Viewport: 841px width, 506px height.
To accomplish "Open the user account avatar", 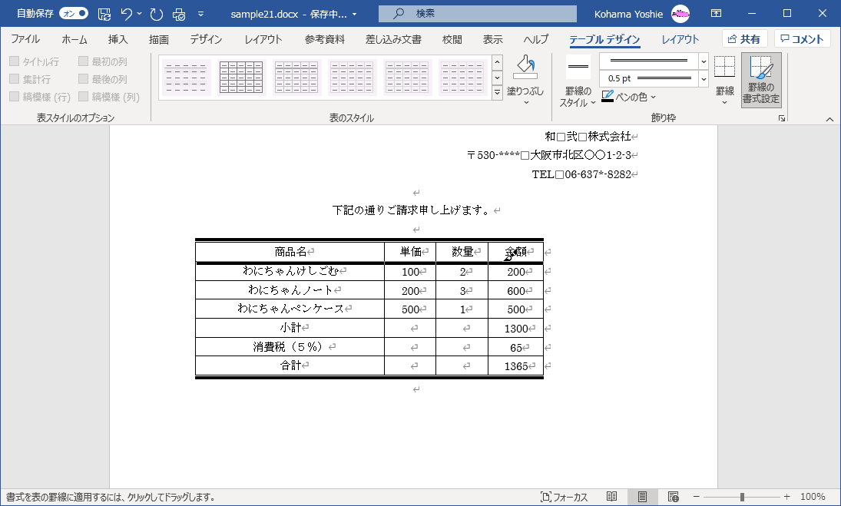I will tap(680, 13).
